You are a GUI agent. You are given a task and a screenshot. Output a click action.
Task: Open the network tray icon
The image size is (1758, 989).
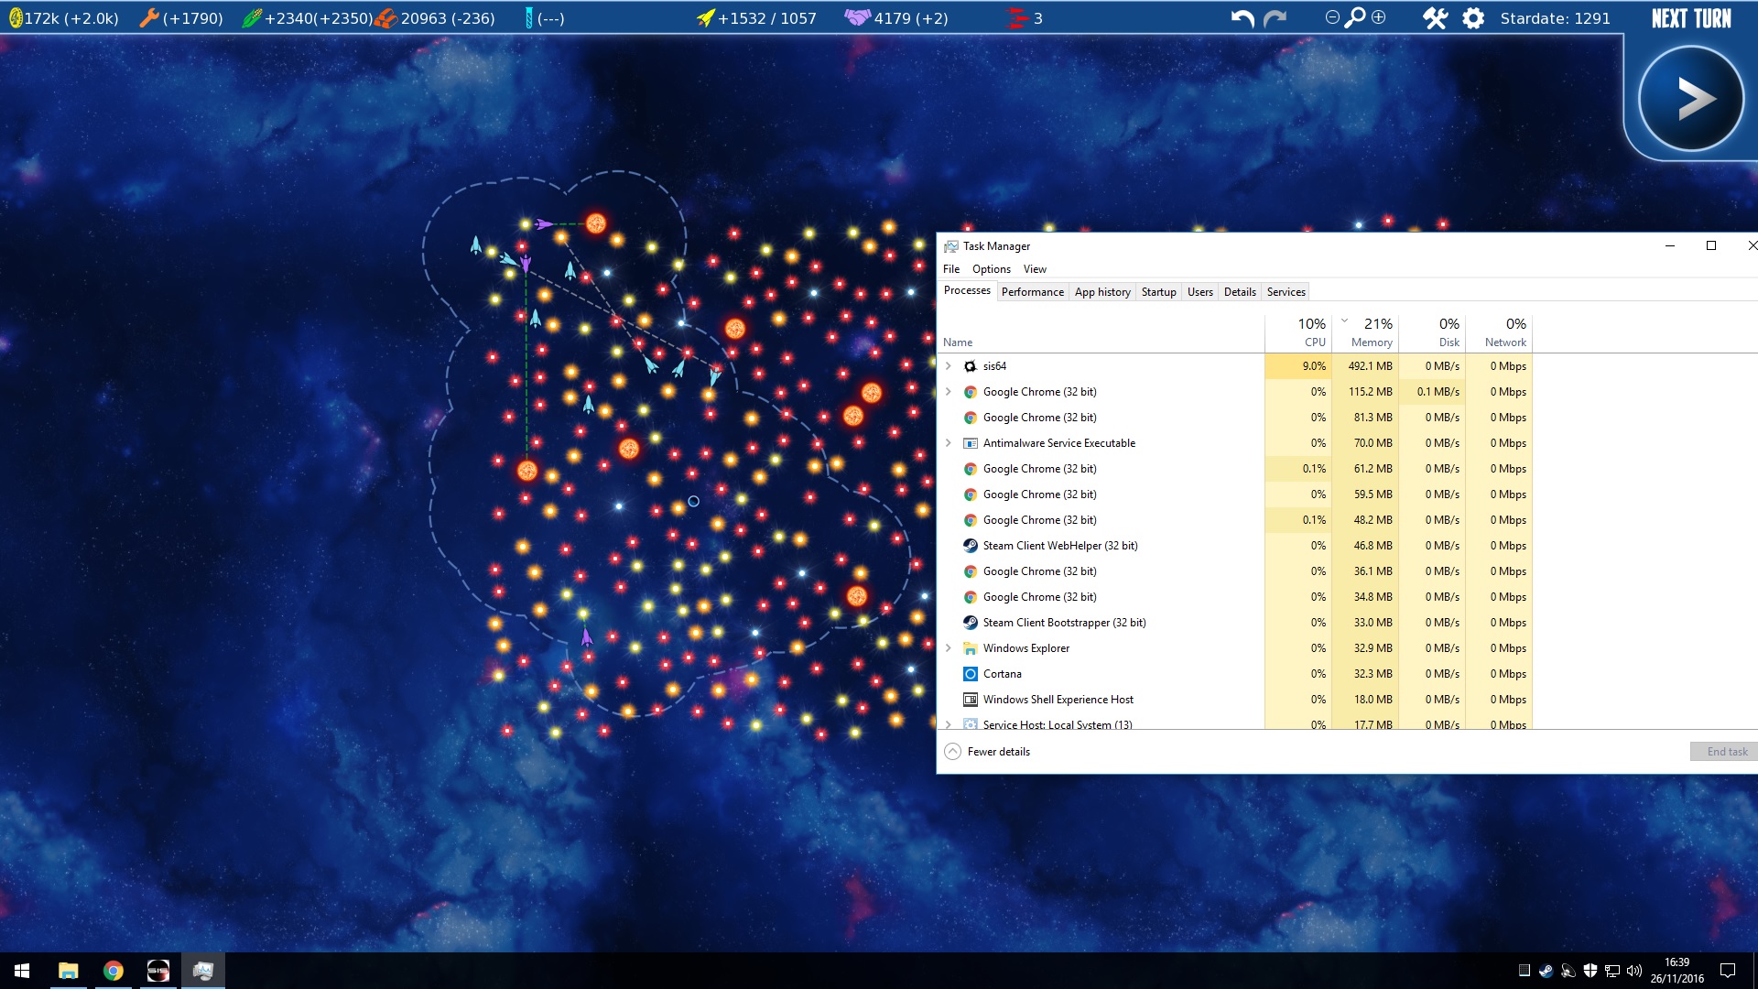coord(1612,971)
